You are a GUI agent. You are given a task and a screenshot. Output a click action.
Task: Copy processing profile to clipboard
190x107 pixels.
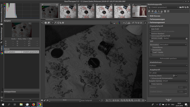(185, 7)
